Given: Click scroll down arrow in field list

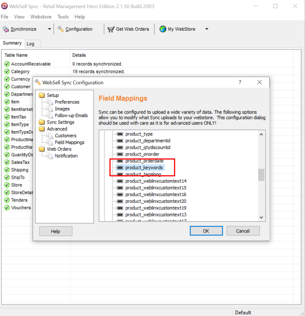Looking at the screenshot, I should 261,217.
